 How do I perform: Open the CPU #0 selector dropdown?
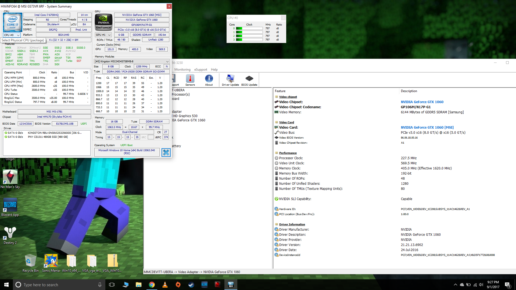pos(12,35)
